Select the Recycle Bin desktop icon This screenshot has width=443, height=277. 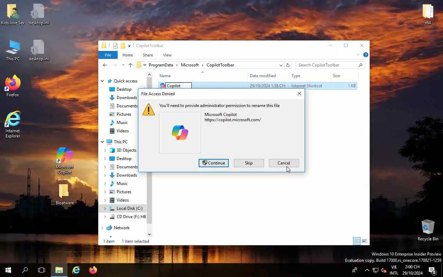click(428, 230)
